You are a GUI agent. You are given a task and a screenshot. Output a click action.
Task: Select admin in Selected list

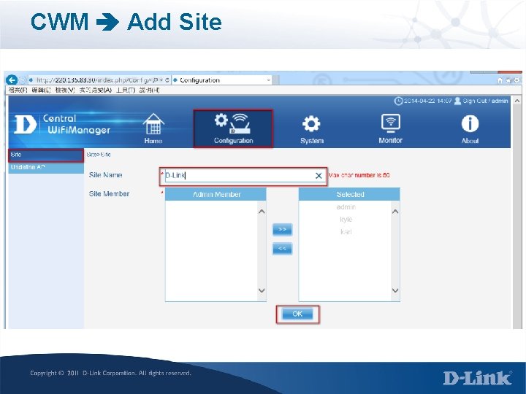pos(346,207)
